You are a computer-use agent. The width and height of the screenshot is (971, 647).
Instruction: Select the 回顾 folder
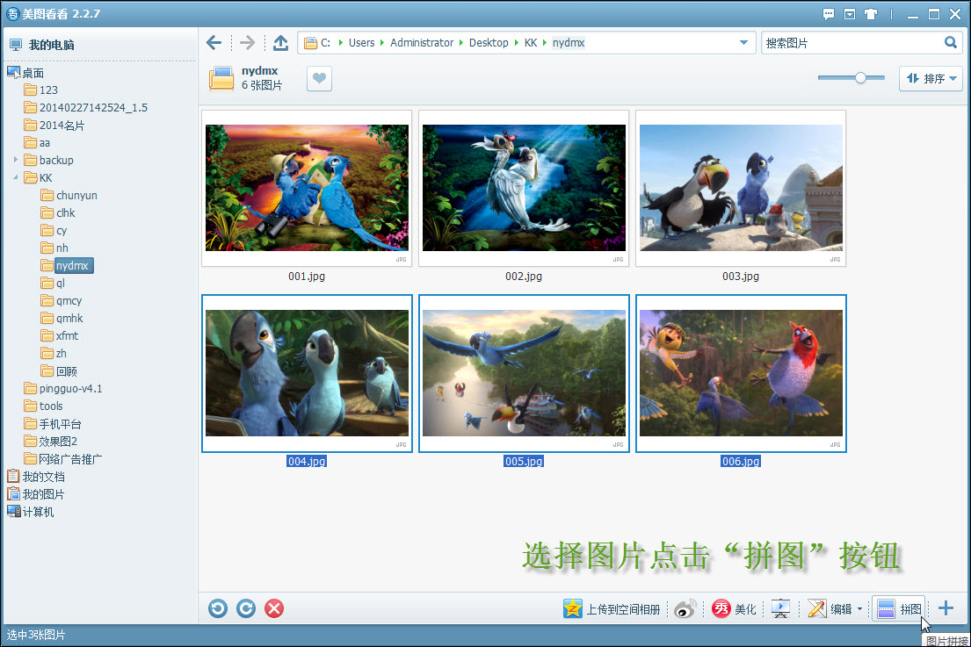click(x=66, y=371)
